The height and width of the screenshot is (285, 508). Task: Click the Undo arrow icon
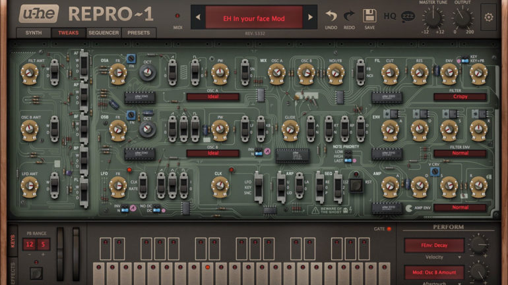coord(331,16)
